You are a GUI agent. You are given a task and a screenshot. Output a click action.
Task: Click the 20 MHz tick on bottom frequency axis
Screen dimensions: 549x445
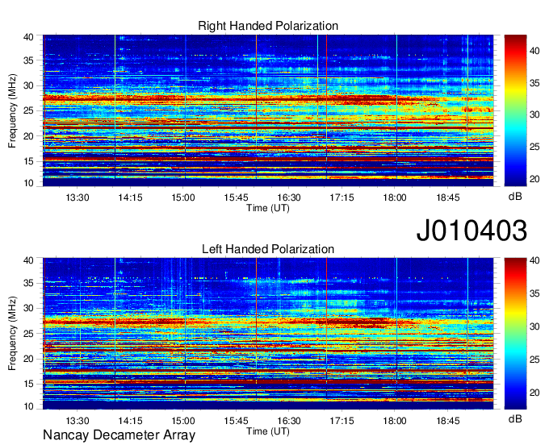point(29,359)
